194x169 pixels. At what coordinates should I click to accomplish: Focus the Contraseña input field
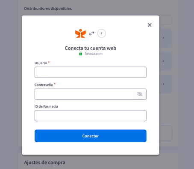coord(84,94)
